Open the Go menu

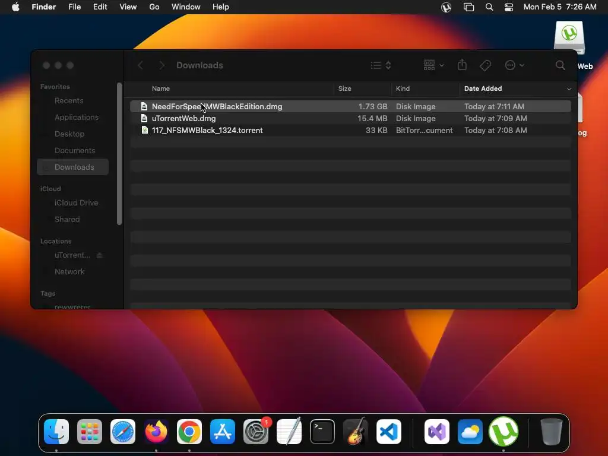(154, 7)
